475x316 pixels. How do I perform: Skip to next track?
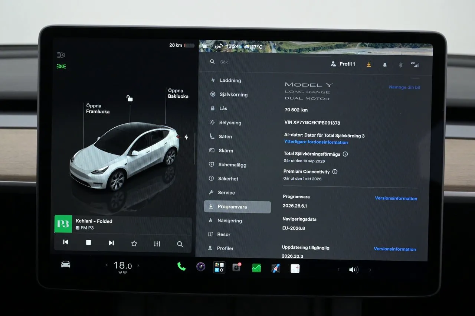pyautogui.click(x=111, y=243)
